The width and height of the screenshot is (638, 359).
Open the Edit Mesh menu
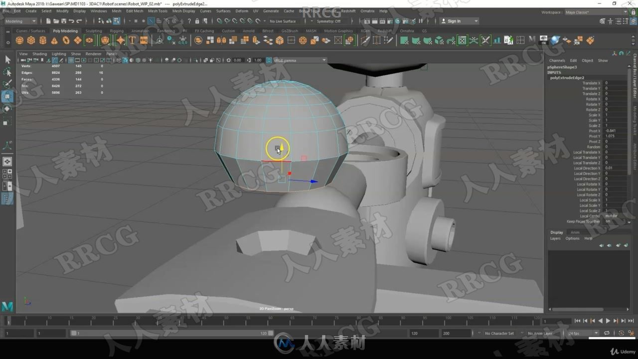pos(135,10)
